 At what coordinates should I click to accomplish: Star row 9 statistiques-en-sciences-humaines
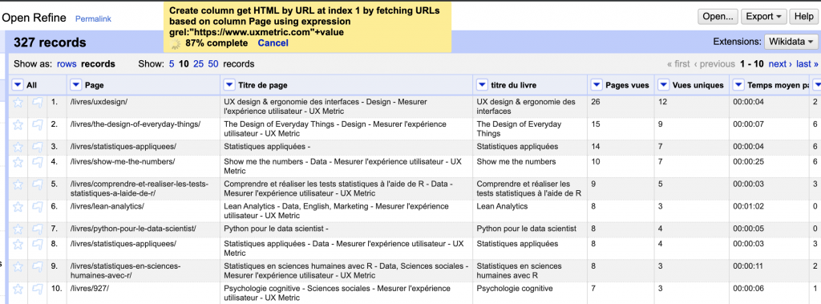(x=18, y=267)
